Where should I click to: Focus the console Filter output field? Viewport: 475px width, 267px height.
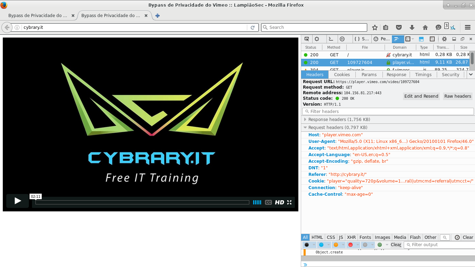click(440, 245)
